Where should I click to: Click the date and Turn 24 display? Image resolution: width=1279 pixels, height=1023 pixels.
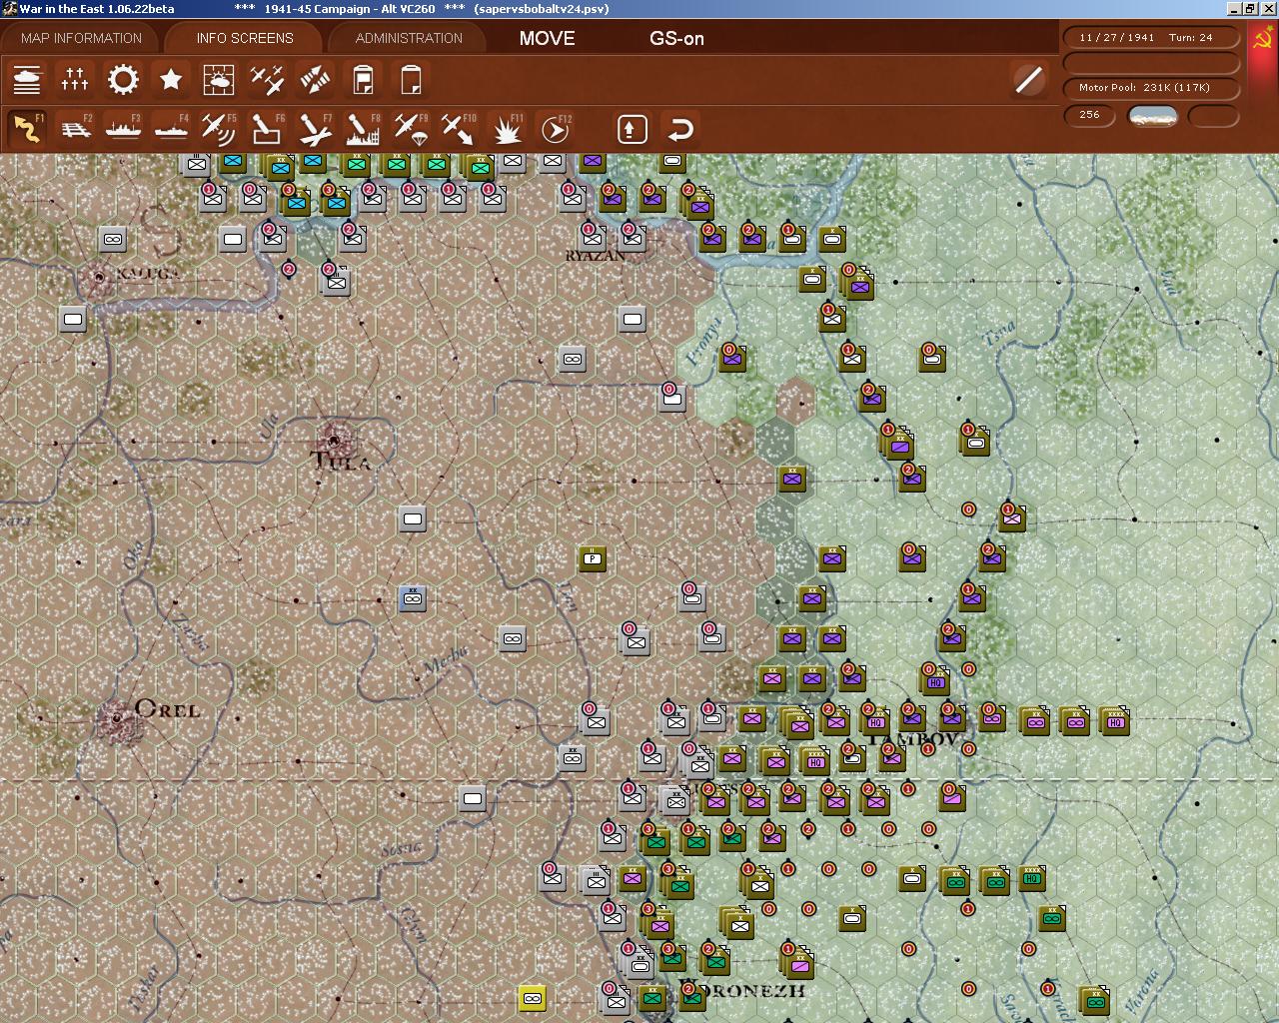click(x=1151, y=37)
